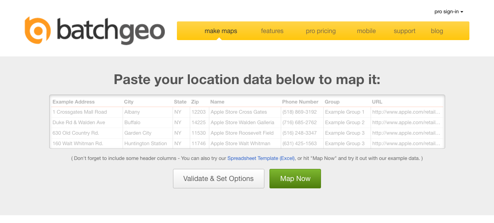
Task: Click the Name column header
Action: (x=217, y=102)
